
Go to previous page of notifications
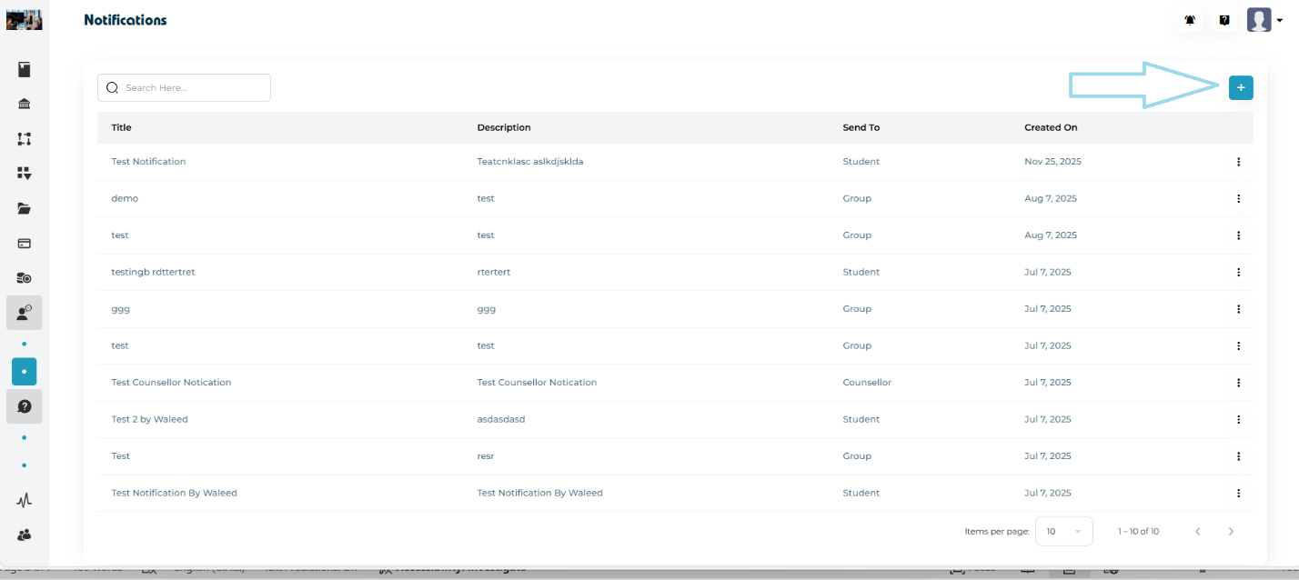(1197, 531)
